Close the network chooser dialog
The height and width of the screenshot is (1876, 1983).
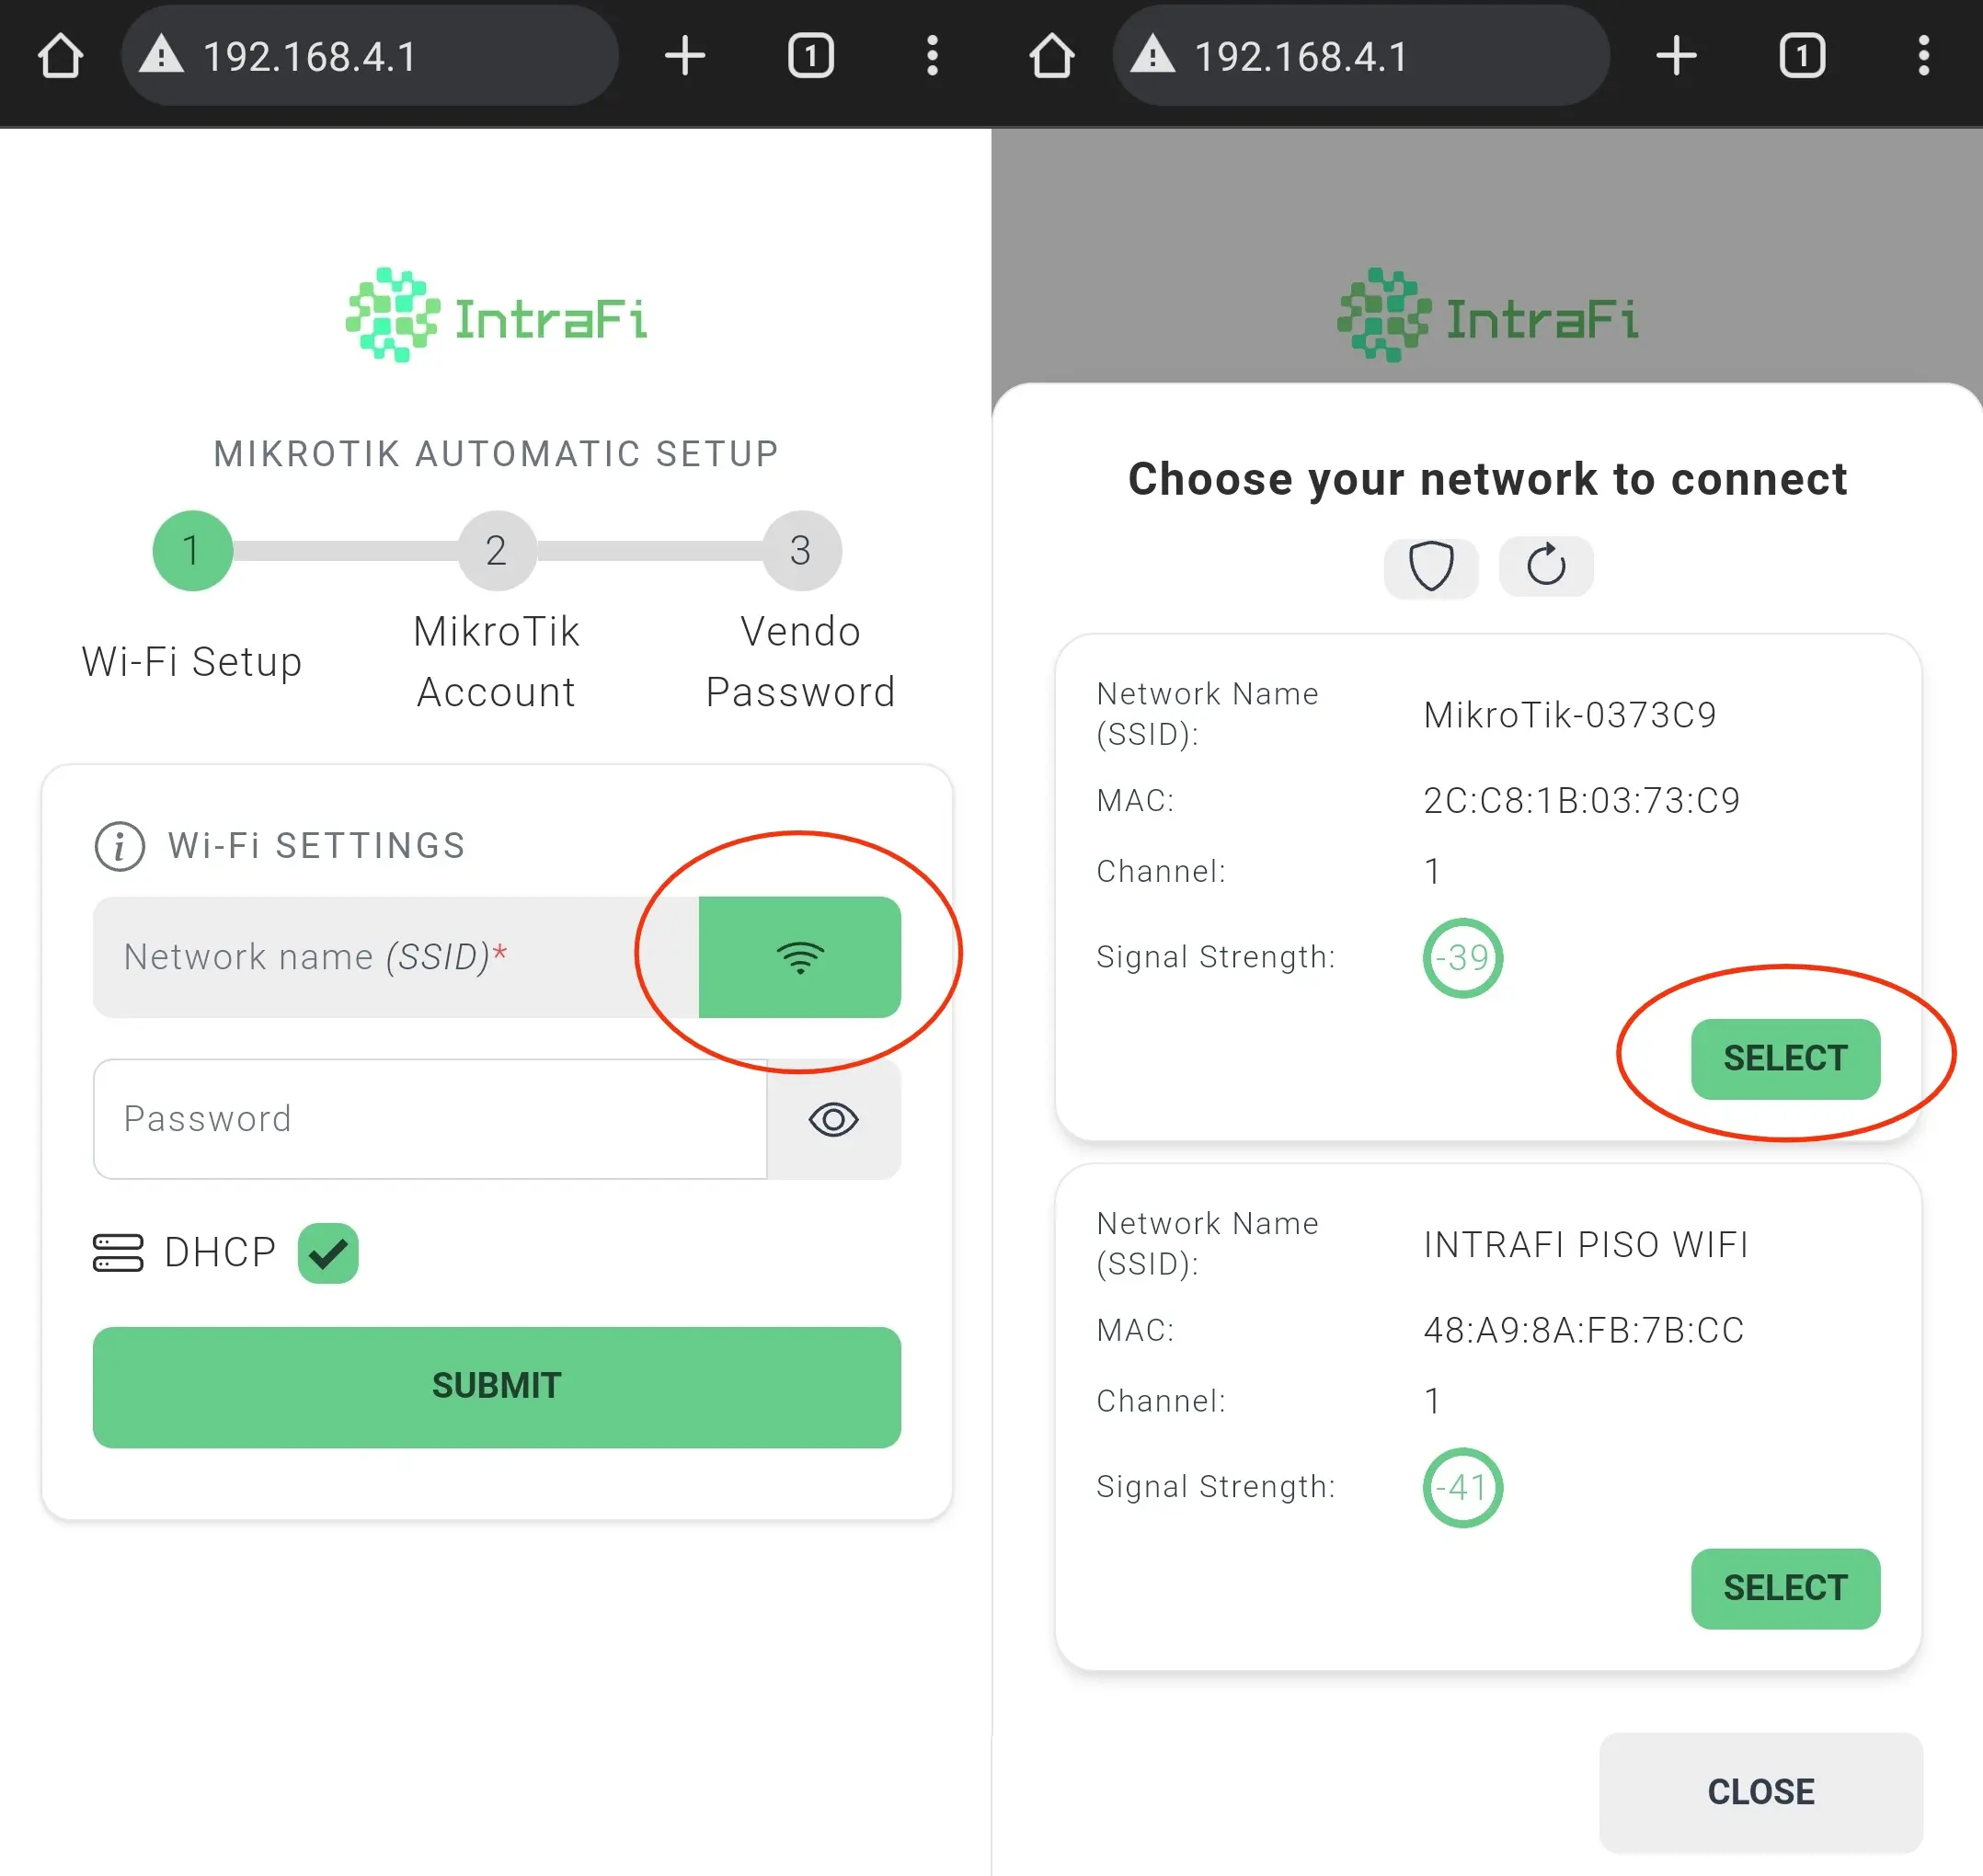1761,1792
